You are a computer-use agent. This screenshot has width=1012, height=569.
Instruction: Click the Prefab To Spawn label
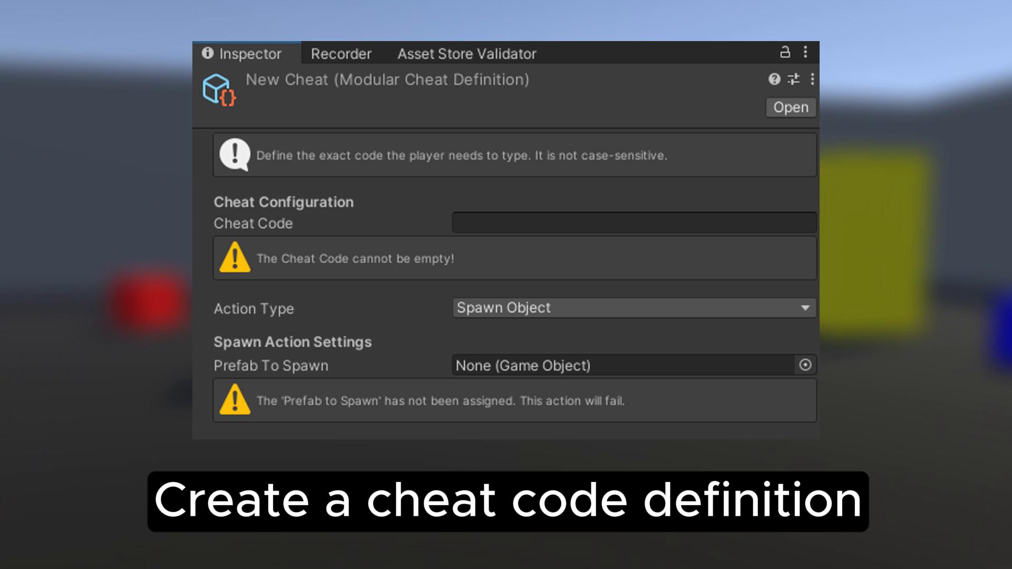click(x=271, y=366)
